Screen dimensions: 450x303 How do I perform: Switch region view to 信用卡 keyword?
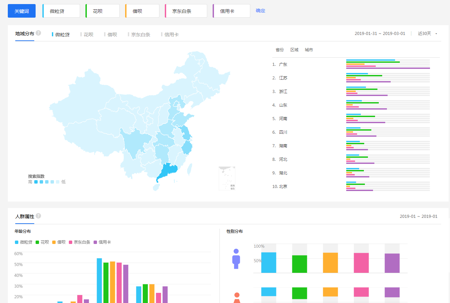click(170, 35)
